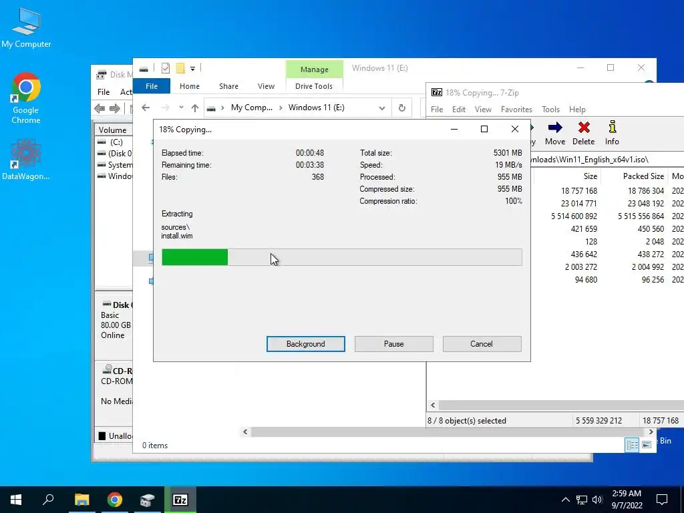This screenshot has width=684, height=513.
Task: Switch Explorer to large icons view
Action: pyautogui.click(x=647, y=444)
